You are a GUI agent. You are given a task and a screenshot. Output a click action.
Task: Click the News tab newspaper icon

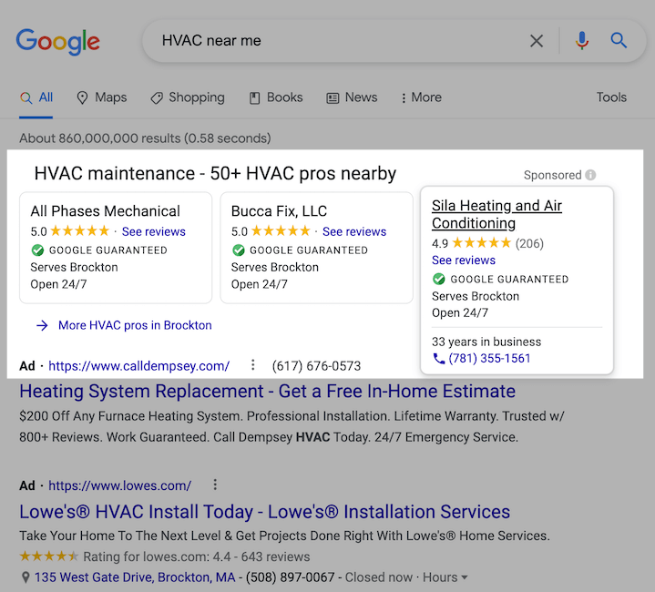tap(333, 98)
